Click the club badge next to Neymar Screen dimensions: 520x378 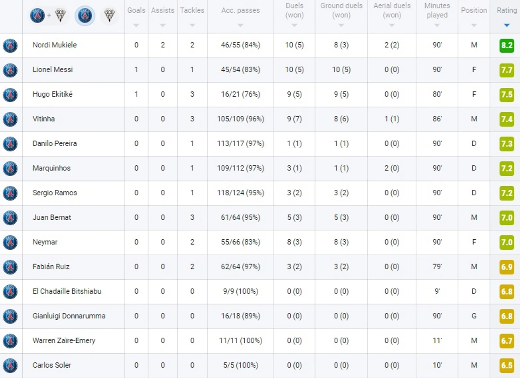click(x=10, y=242)
